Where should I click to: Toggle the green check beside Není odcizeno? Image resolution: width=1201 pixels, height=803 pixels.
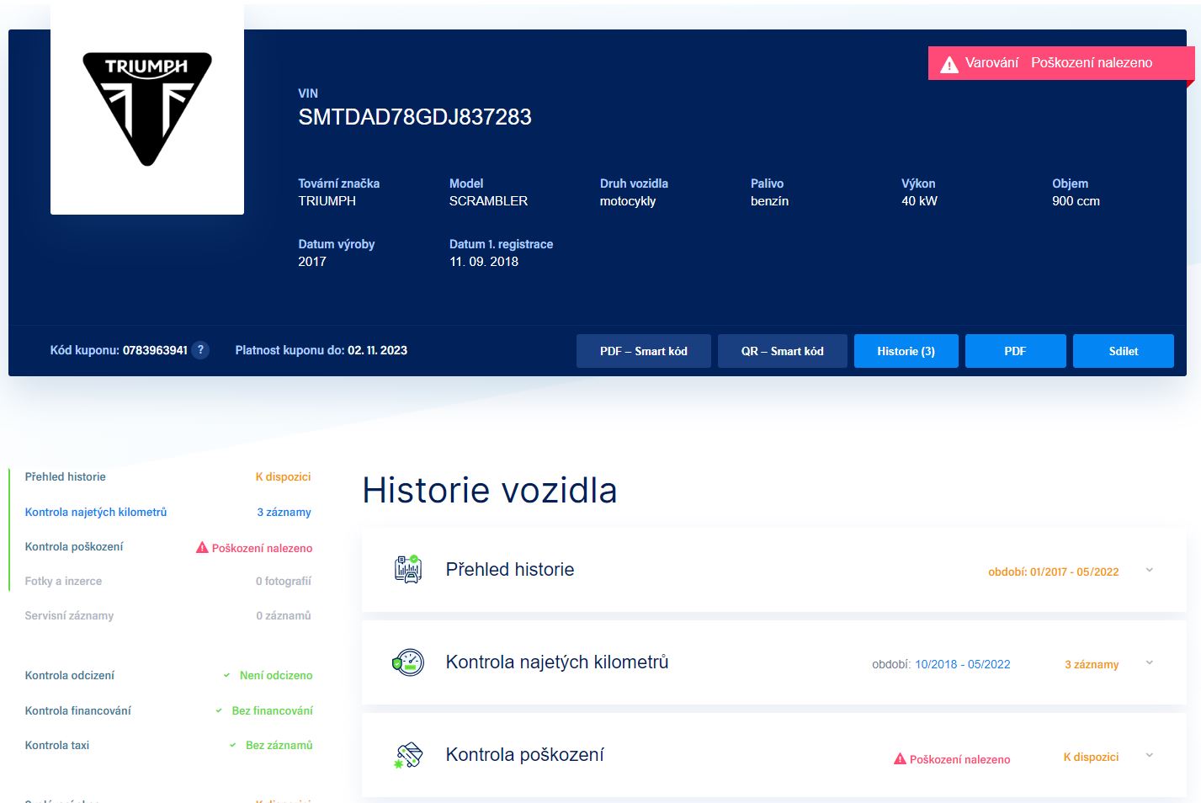(225, 675)
